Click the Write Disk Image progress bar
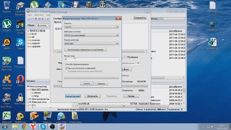This screenshot has width=231, height=130. tap(101, 86)
